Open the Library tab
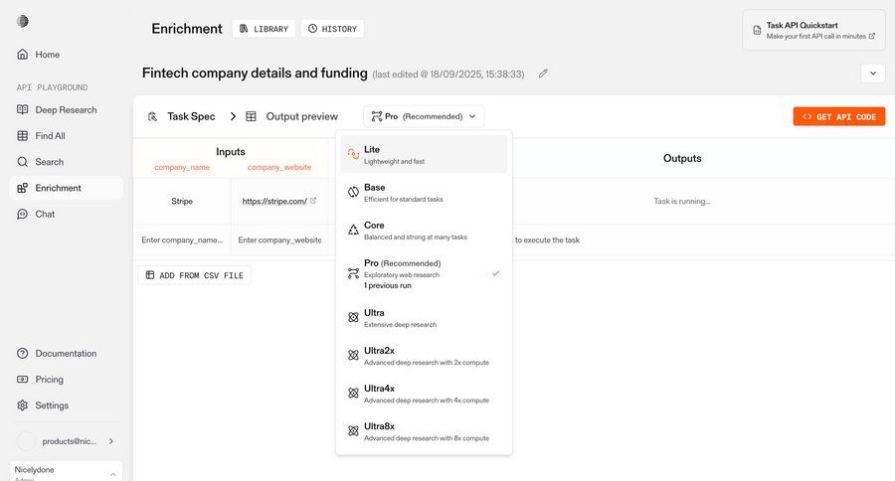The width and height of the screenshot is (895, 481). (264, 29)
